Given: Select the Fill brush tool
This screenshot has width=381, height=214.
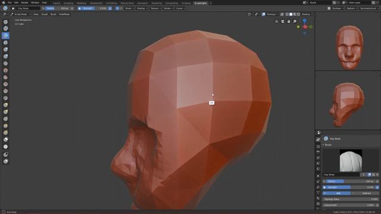Looking at the screenshot, I should [x=5, y=84].
